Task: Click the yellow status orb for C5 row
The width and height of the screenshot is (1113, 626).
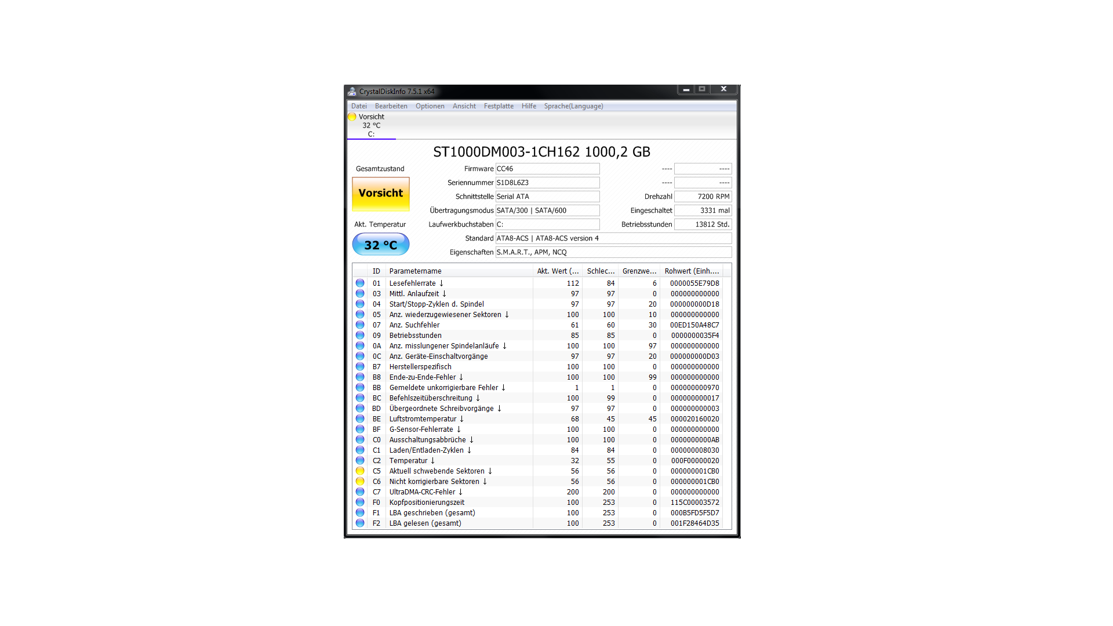Action: click(360, 471)
